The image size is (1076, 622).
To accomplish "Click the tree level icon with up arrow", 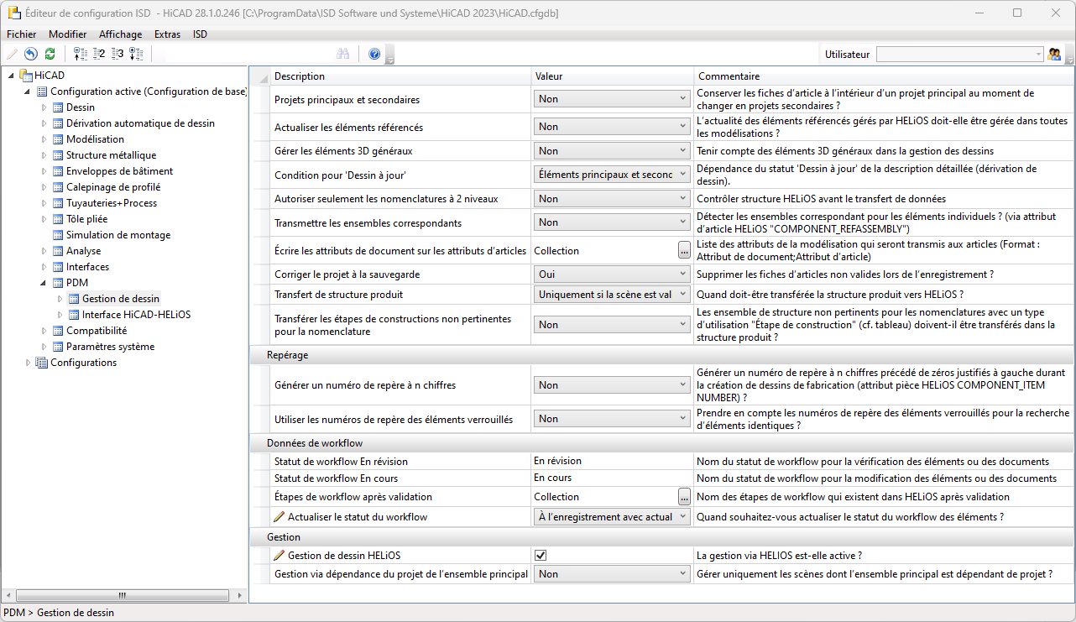I will click(81, 54).
